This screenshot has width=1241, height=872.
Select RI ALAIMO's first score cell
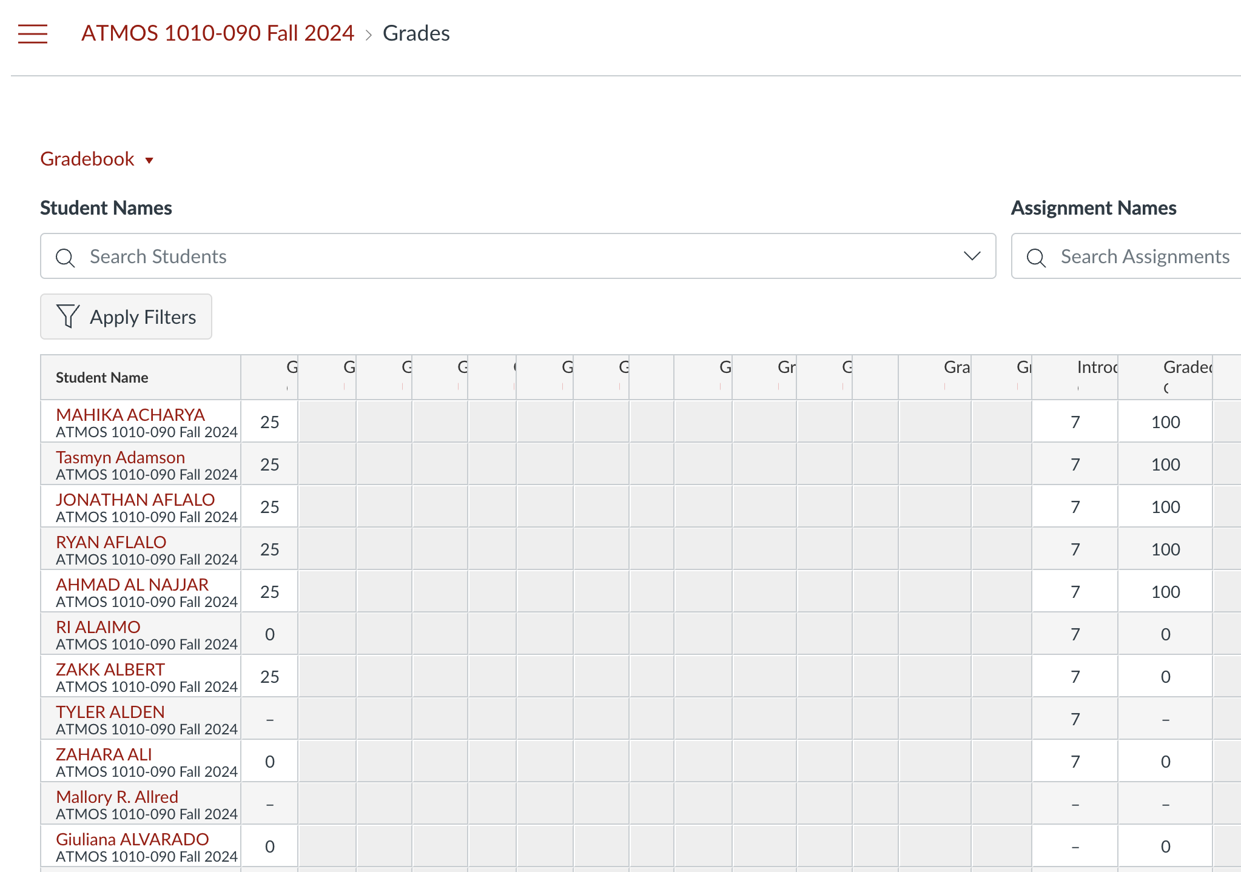(x=269, y=634)
